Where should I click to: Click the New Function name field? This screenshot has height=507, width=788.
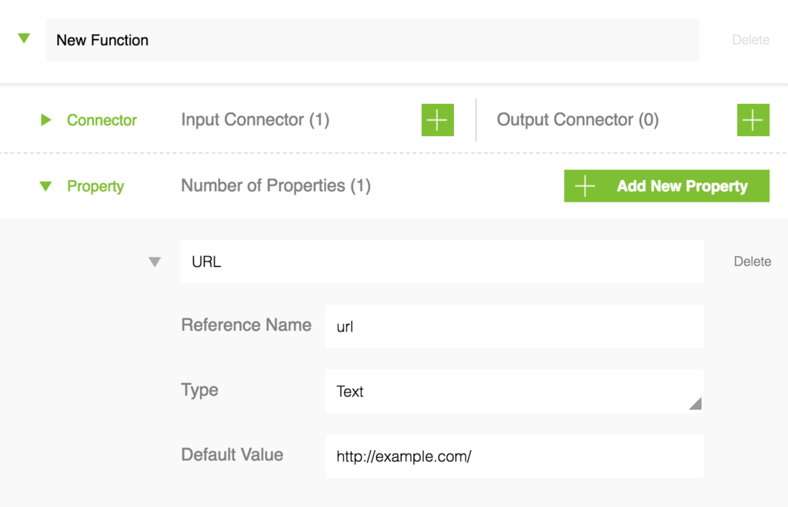coord(372,40)
